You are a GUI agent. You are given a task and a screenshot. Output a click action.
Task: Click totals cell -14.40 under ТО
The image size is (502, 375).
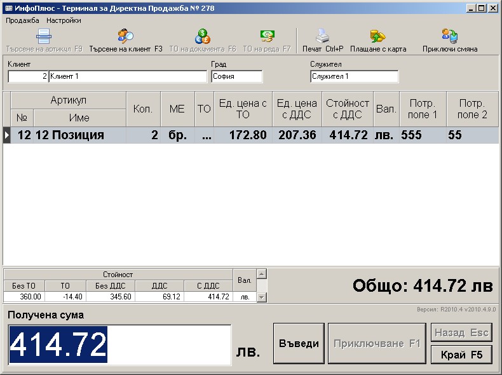pyautogui.click(x=65, y=297)
